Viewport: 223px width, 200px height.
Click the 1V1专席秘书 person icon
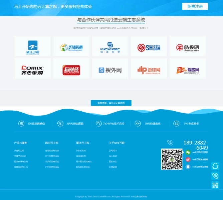click(x=176, y=123)
